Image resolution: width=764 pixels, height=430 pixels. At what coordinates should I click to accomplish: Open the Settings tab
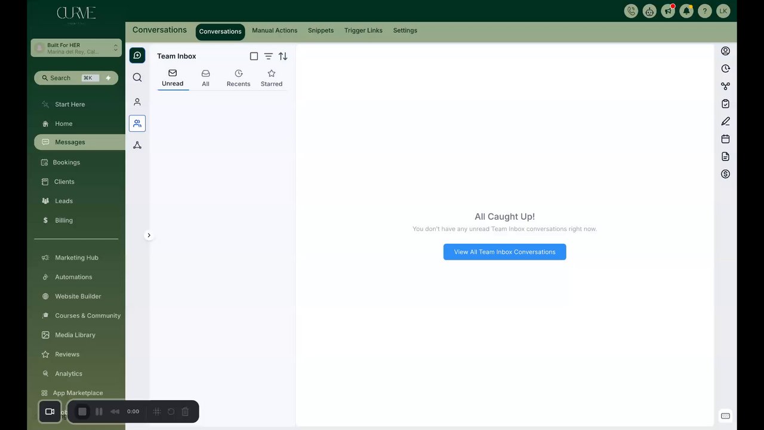(405, 30)
